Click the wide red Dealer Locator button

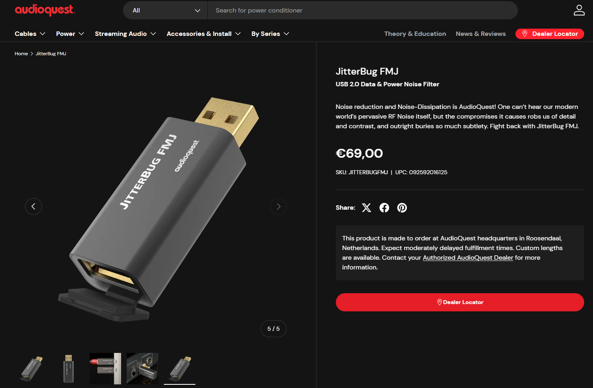[x=460, y=302]
